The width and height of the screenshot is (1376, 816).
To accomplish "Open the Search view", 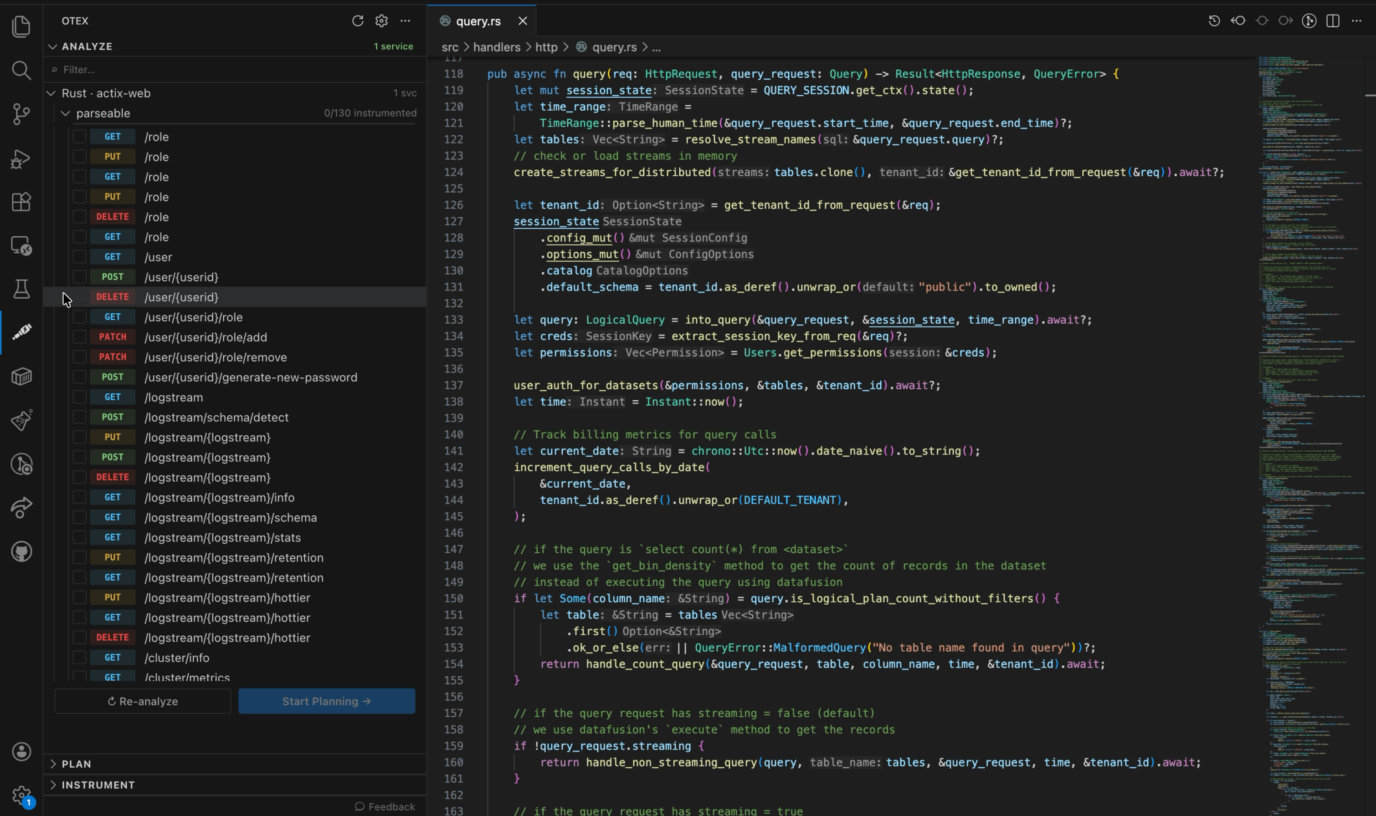I will 21,71.
